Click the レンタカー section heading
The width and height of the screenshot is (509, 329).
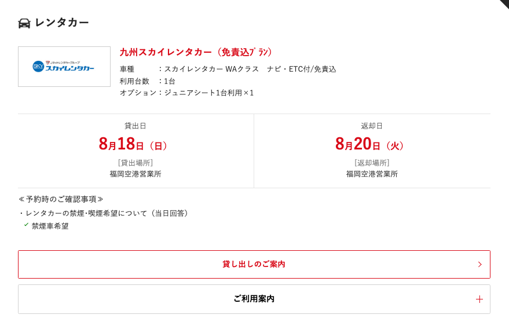(x=62, y=23)
